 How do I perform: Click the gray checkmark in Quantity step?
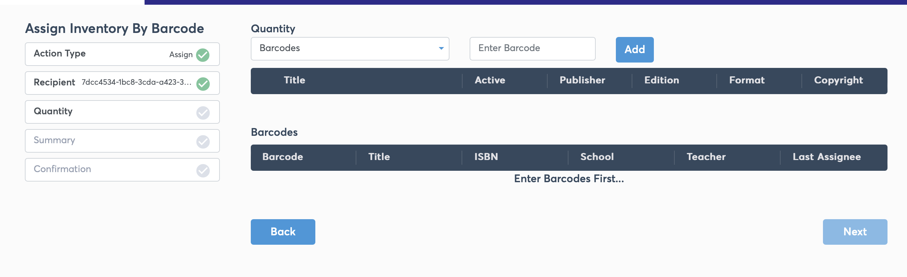coord(203,113)
